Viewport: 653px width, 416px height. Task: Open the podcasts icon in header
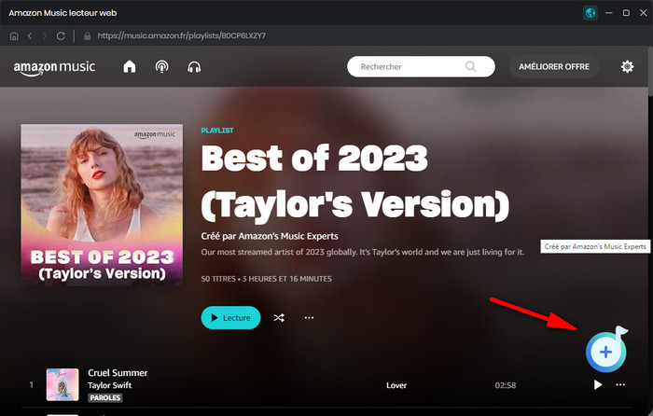(x=161, y=67)
